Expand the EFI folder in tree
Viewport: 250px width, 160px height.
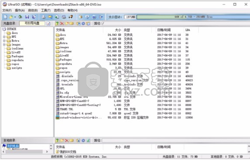pos(4,37)
